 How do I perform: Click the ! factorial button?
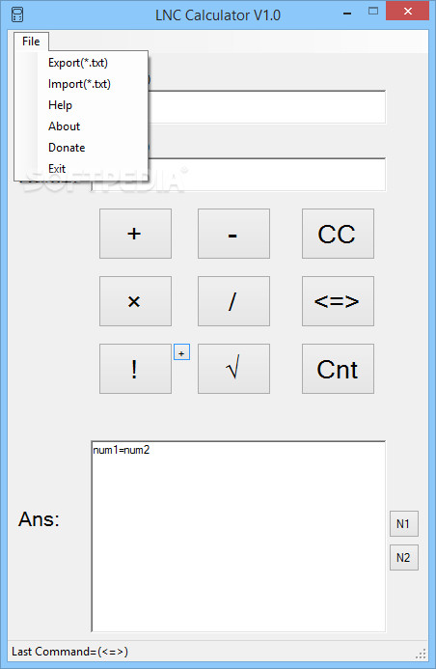coord(136,369)
